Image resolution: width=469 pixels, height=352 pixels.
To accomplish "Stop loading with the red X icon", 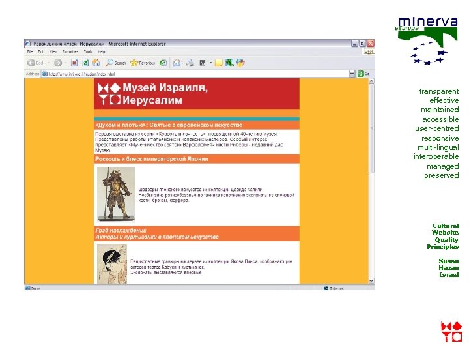I will pyautogui.click(x=74, y=63).
